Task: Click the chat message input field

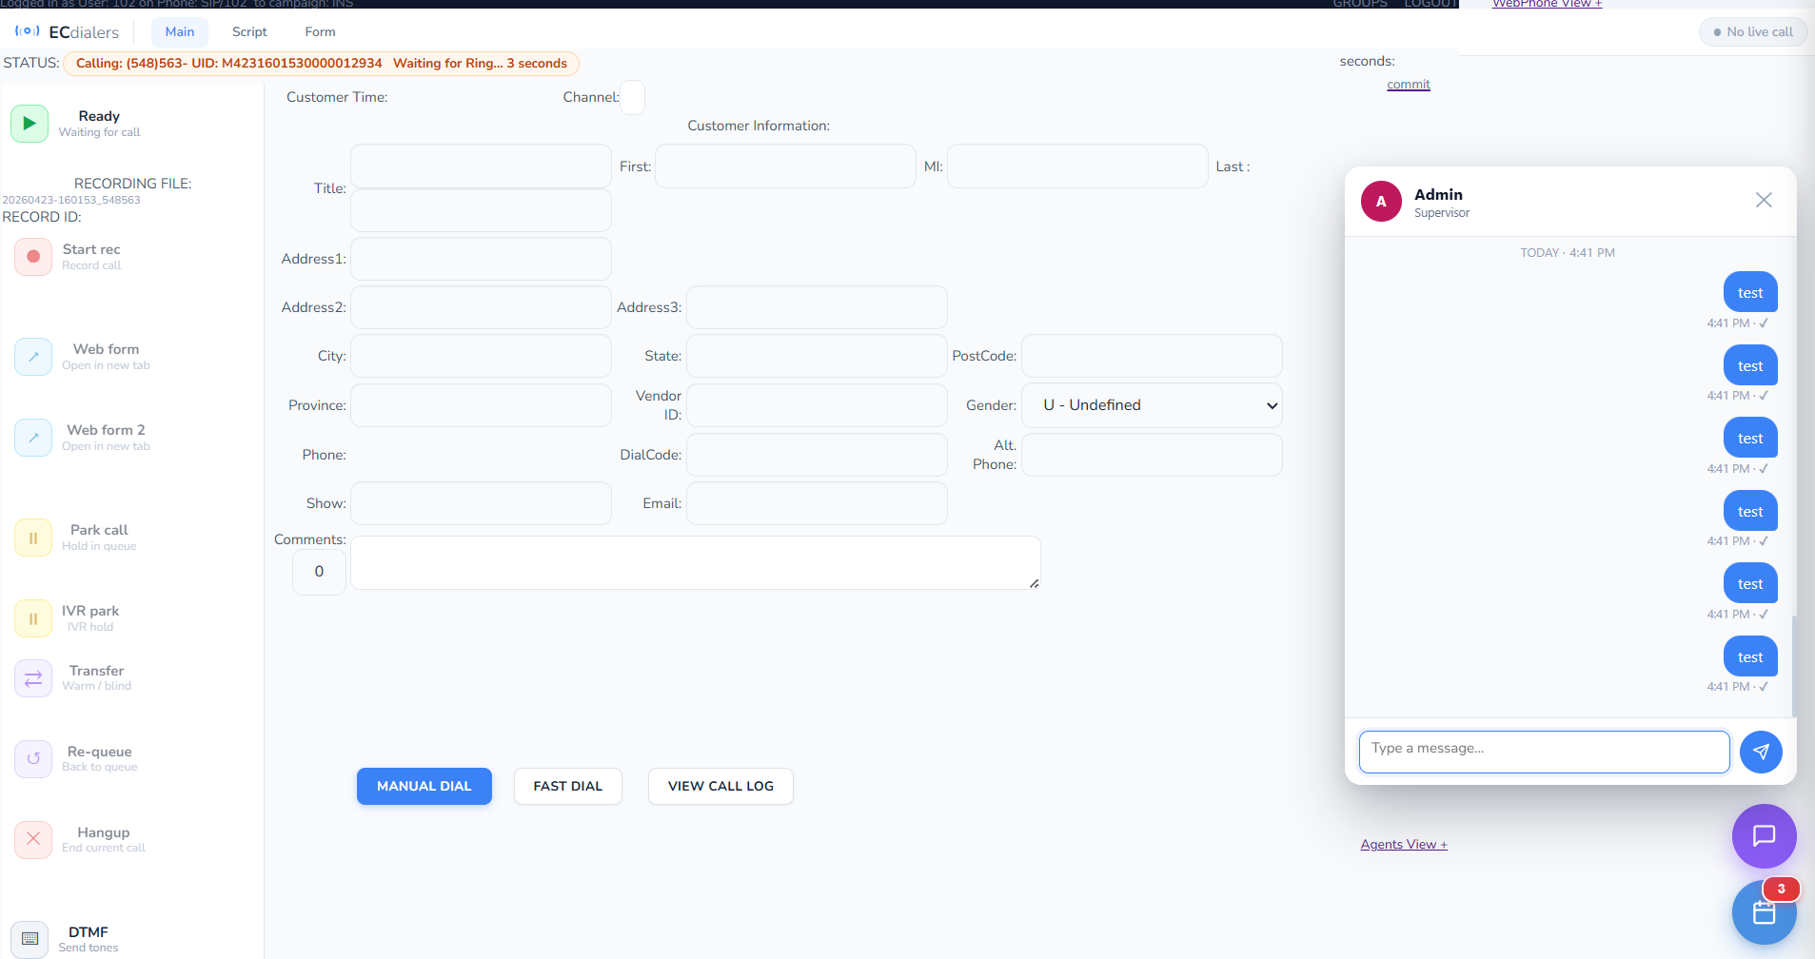Action: [x=1544, y=752]
